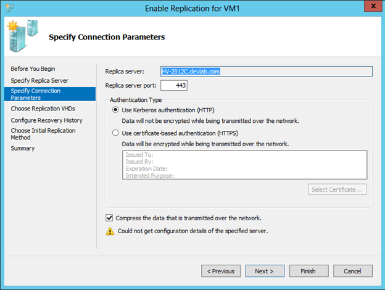
Task: Go to Choose Initial Replication Method
Action: tap(43, 134)
